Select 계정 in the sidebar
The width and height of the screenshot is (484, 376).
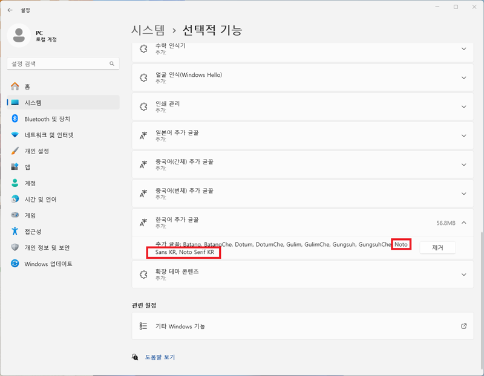coord(63,183)
